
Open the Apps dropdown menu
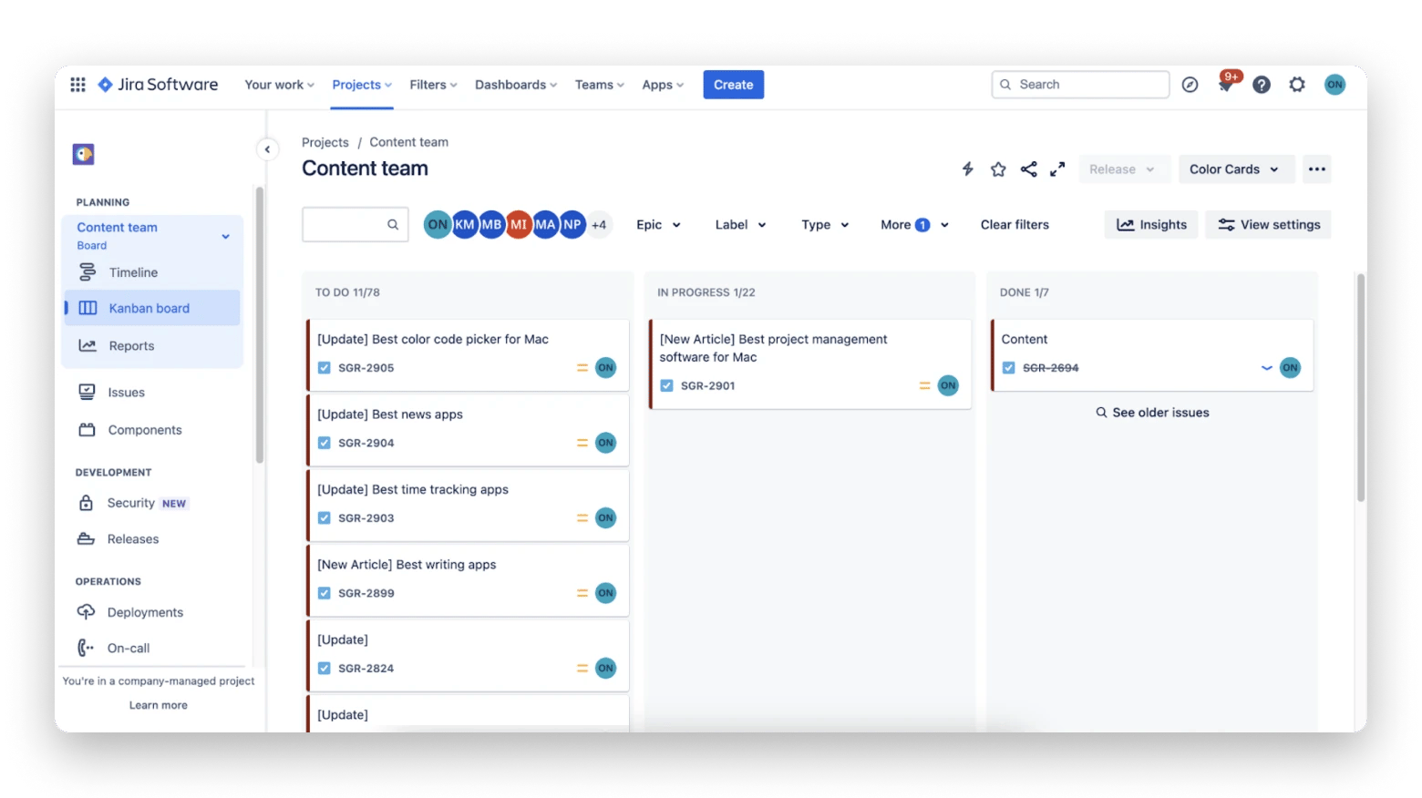[663, 85]
